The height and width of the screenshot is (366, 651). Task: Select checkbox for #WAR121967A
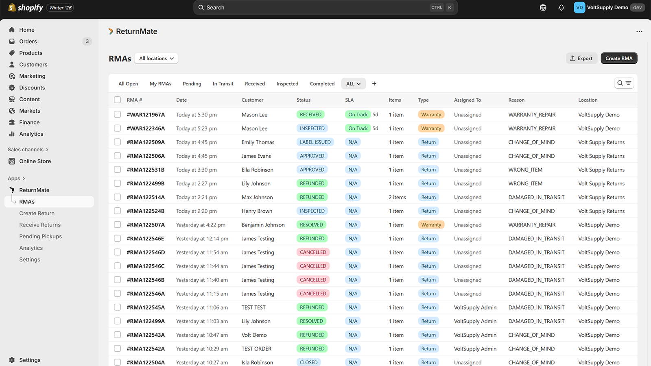[x=118, y=115]
